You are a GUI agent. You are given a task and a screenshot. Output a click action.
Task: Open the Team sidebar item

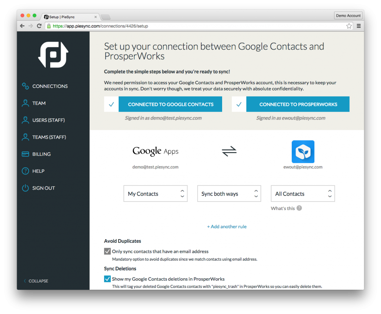pyautogui.click(x=34, y=103)
